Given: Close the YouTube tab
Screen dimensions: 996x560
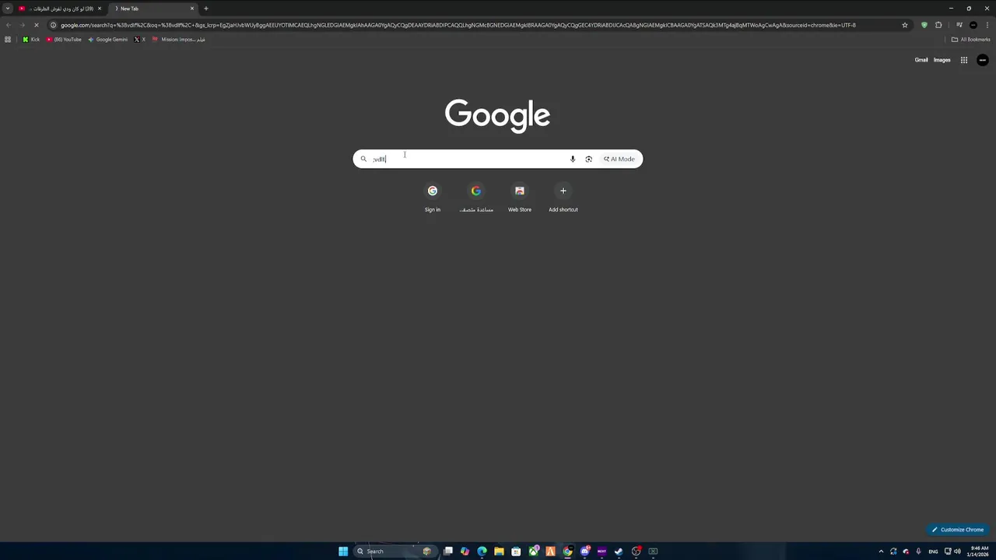Looking at the screenshot, I should 100,9.
